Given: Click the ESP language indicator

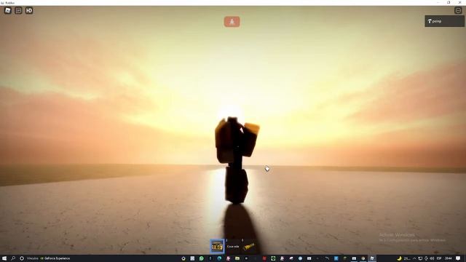Looking at the screenshot, I should (x=439, y=258).
